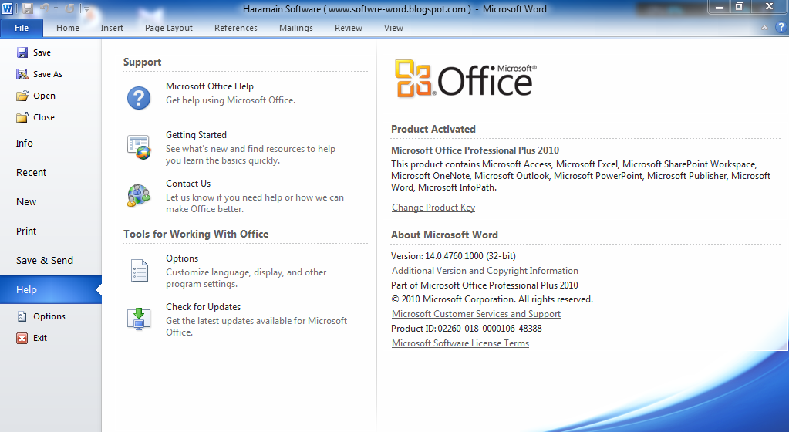Click the ribbon Help question mark icon
The width and height of the screenshot is (789, 432).
pyautogui.click(x=781, y=28)
